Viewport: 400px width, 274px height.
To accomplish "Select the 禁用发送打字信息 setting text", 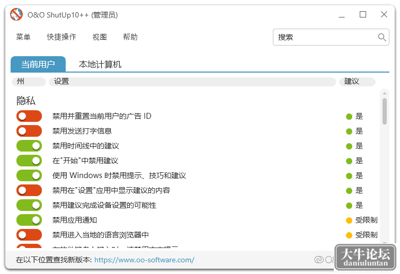I will (82, 131).
